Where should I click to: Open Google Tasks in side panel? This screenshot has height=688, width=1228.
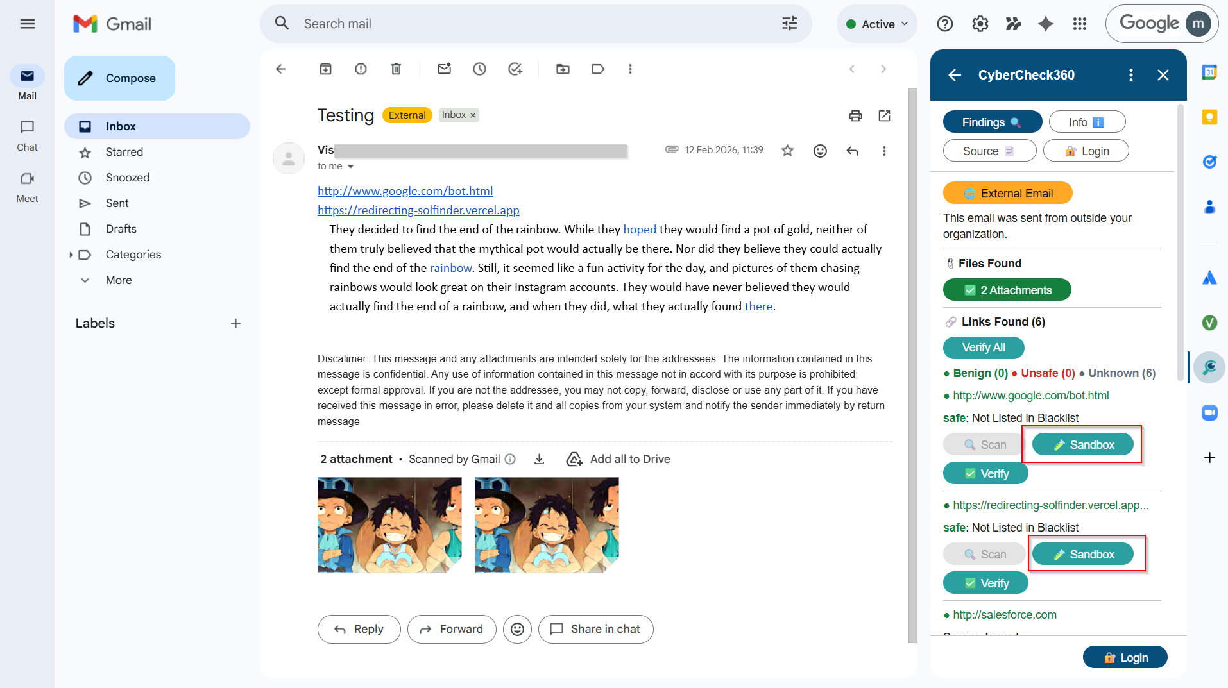point(1209,162)
